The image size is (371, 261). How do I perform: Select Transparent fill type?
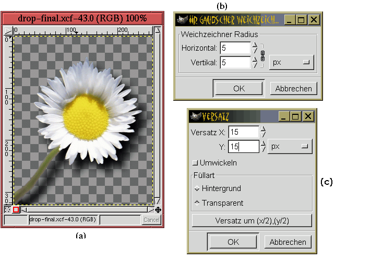point(197,203)
